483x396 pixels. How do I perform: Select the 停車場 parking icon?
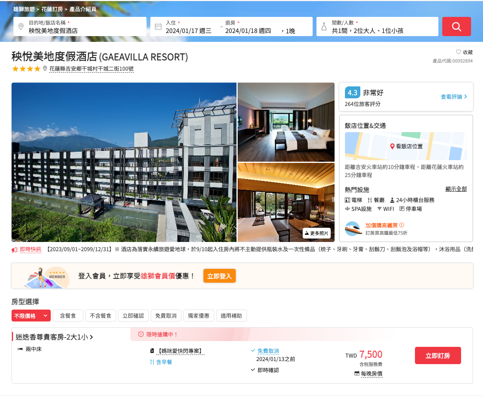pyautogui.click(x=401, y=209)
